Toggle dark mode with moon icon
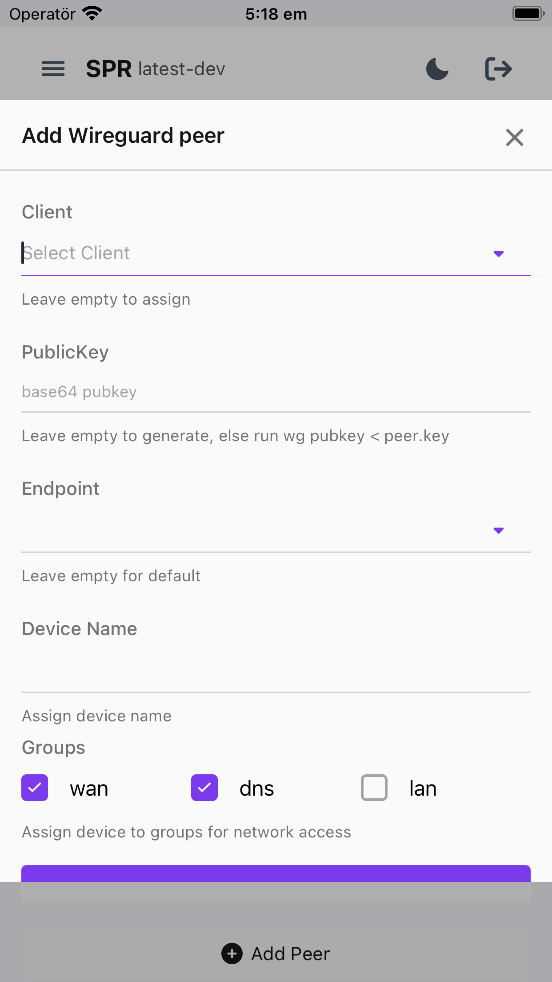Viewport: 552px width, 982px height. tap(437, 69)
